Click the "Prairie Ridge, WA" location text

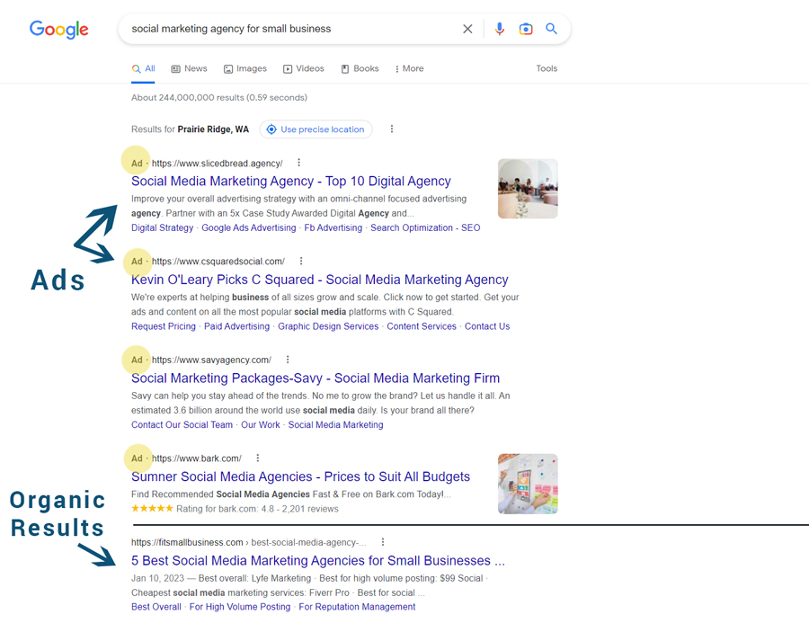pyautogui.click(x=213, y=129)
